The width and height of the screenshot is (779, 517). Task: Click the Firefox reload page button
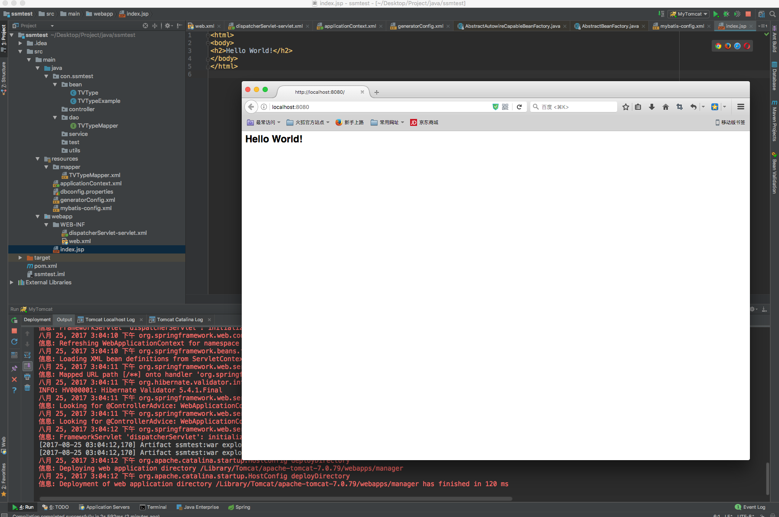click(519, 107)
